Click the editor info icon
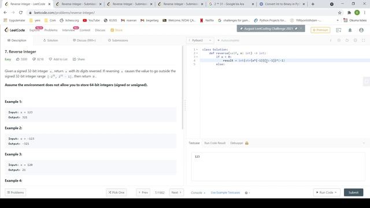Image resolution: width=370 pixels, height=208 pixels. pyautogui.click(x=331, y=40)
